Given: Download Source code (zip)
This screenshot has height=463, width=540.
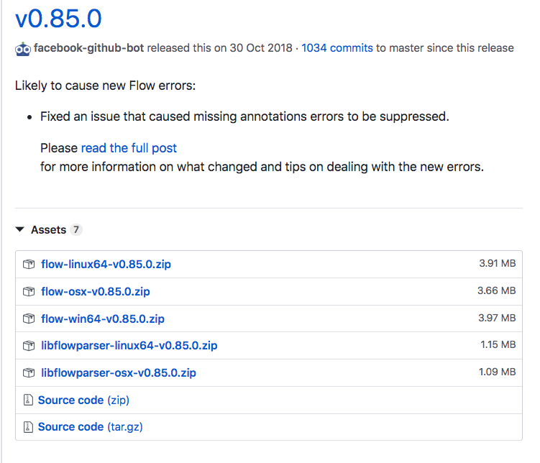Looking at the screenshot, I should pos(83,400).
